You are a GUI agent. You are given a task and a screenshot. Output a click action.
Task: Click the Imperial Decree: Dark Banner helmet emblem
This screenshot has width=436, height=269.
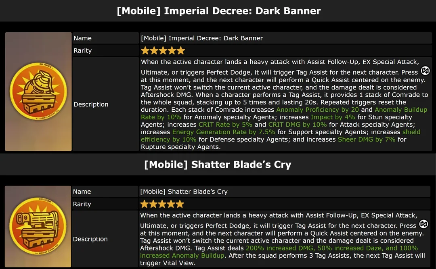(38, 92)
